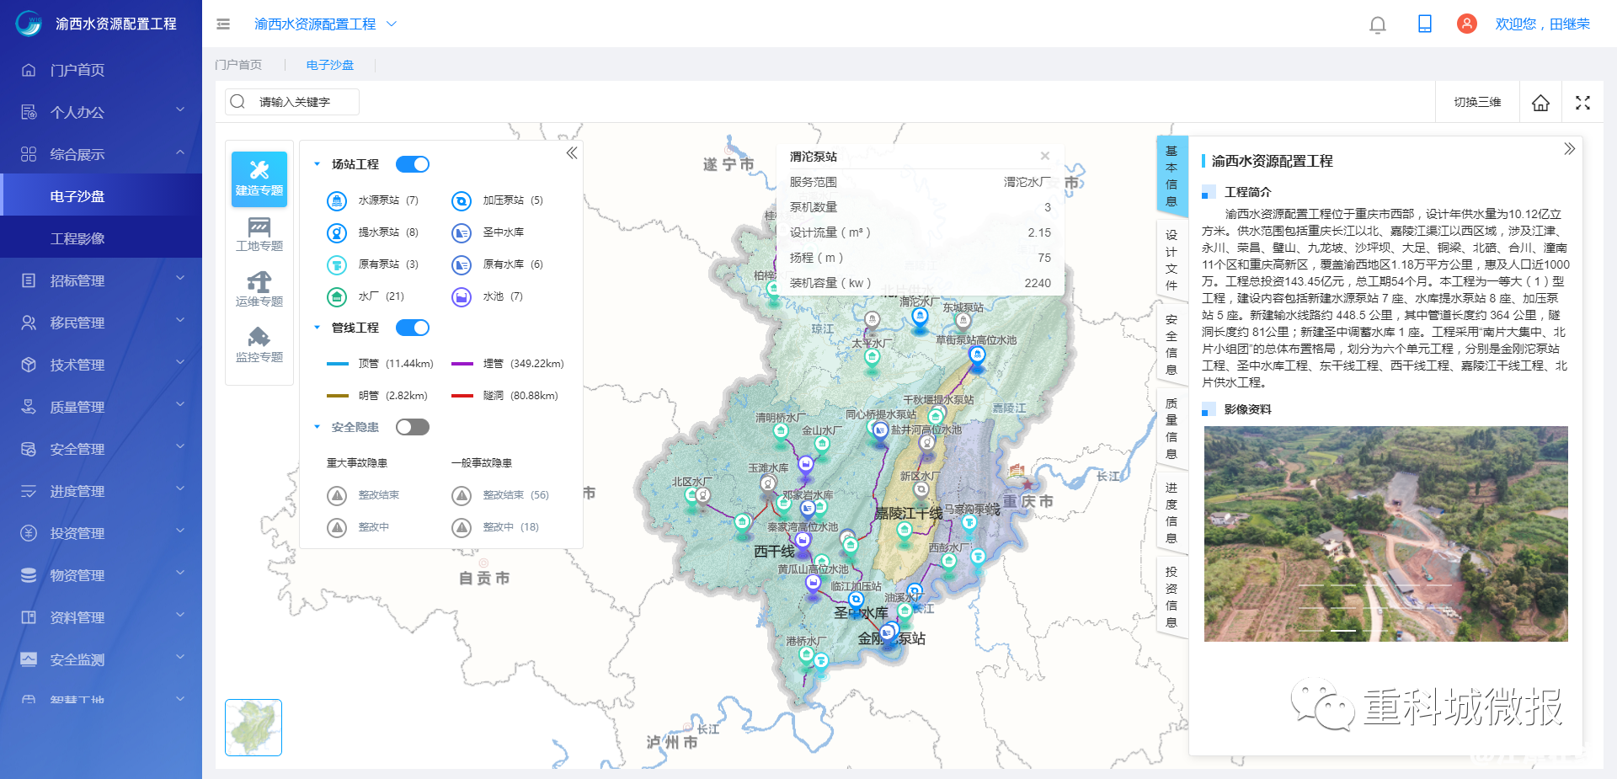The width and height of the screenshot is (1617, 779).
Task: Expand the 技术管理 sidebar menu
Action: click(x=101, y=365)
